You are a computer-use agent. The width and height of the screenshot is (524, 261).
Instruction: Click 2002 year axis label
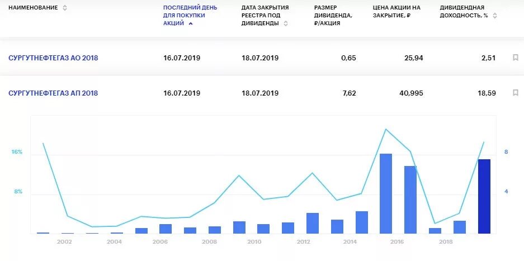pyautogui.click(x=64, y=241)
